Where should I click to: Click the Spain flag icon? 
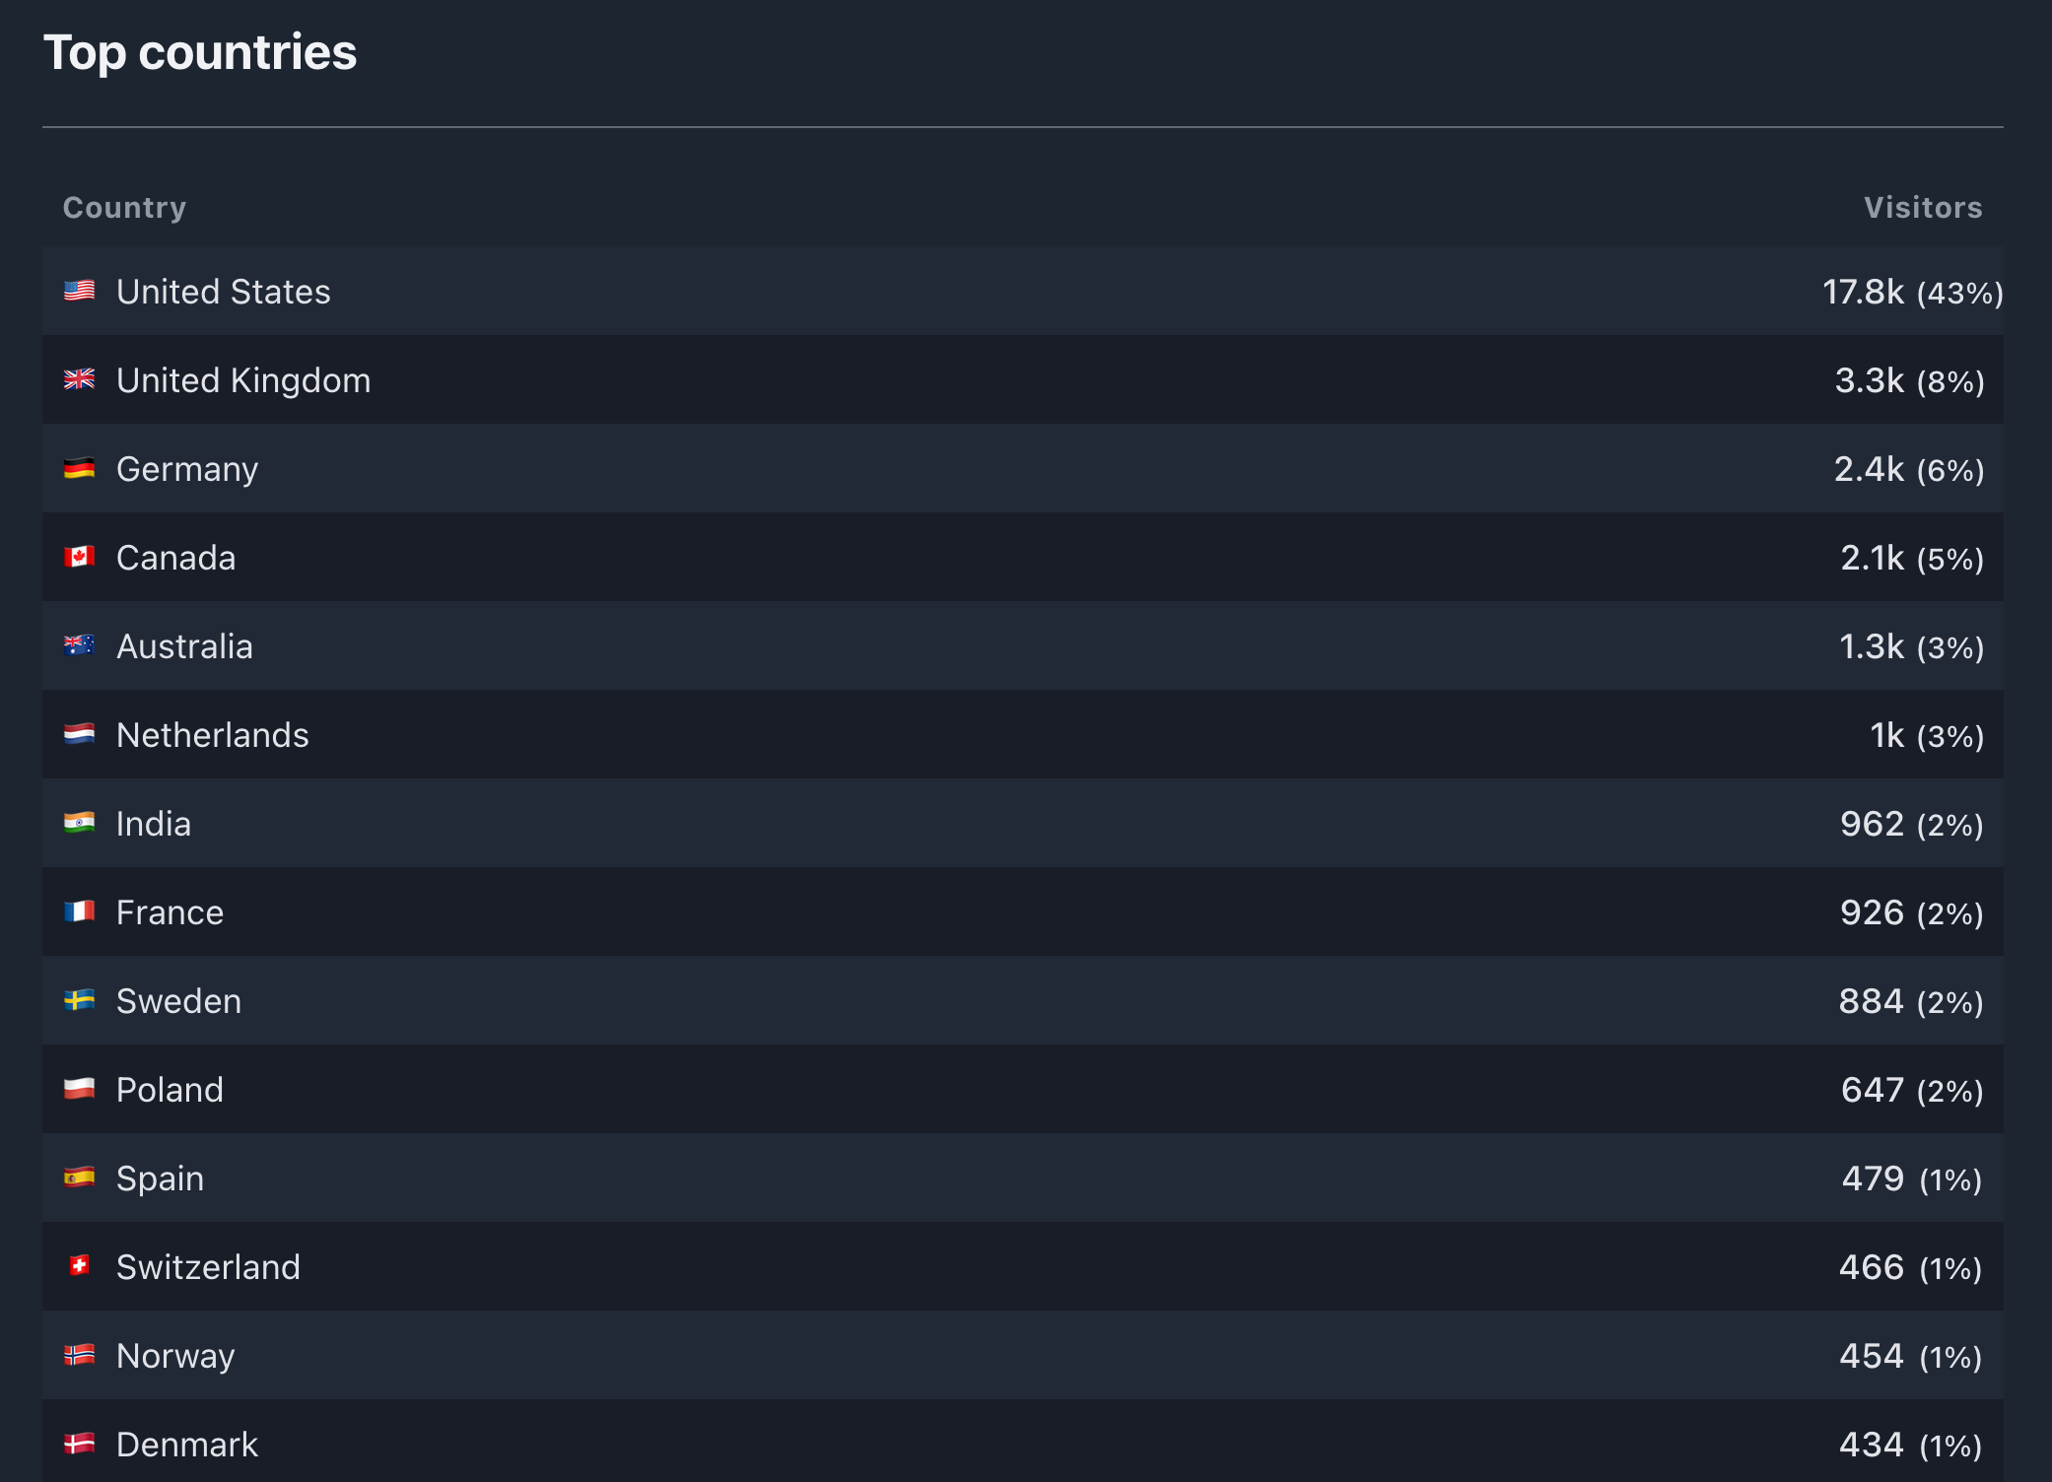(x=79, y=1178)
